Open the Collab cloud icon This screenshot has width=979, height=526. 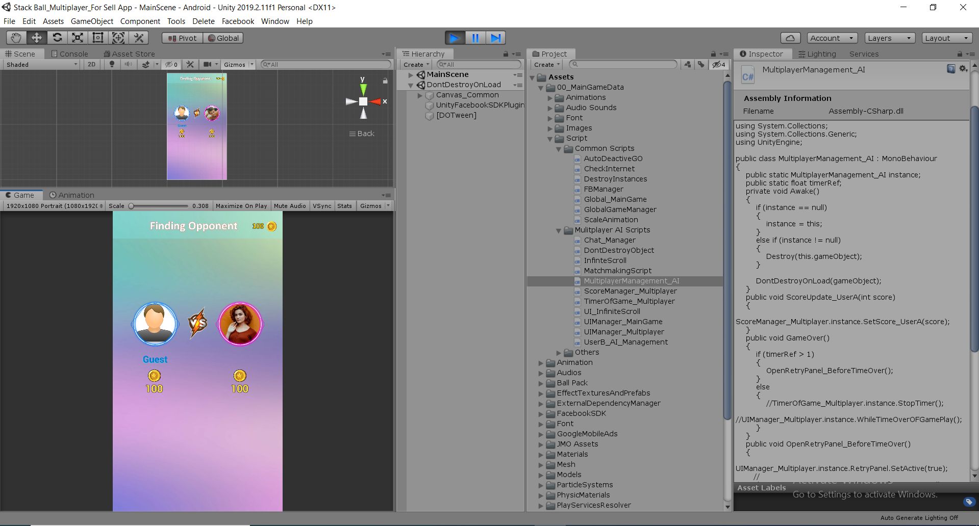(790, 38)
